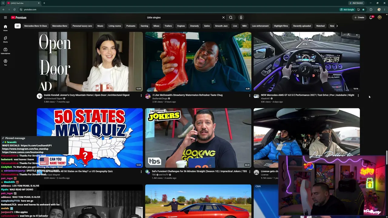Open Inside Kendall Jenner's Cozy Mountain Home title

[87, 95]
